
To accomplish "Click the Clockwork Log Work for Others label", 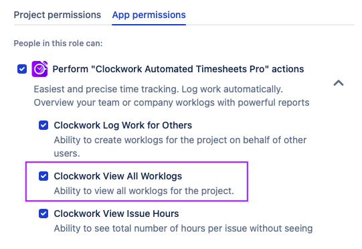I will (123, 125).
